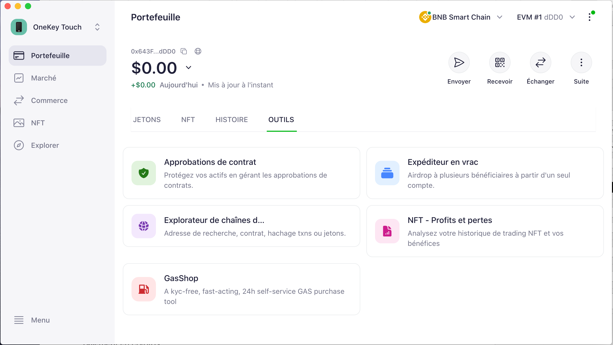Click the Envoyer send icon
This screenshot has width=613, height=345.
click(459, 62)
